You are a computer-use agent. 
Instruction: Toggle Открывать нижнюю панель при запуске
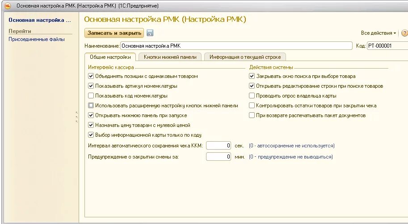click(x=91, y=115)
